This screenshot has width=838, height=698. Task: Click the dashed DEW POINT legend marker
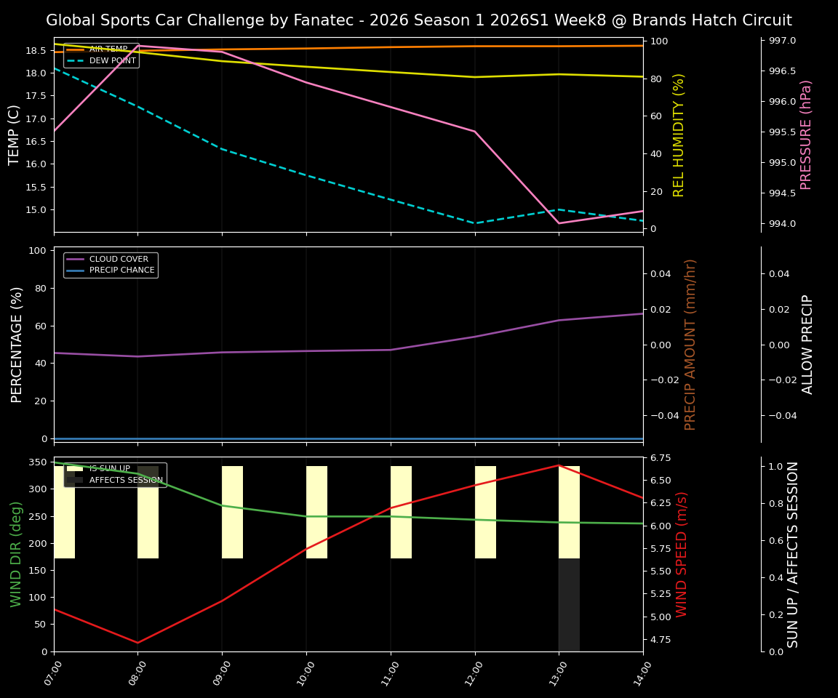click(75, 61)
